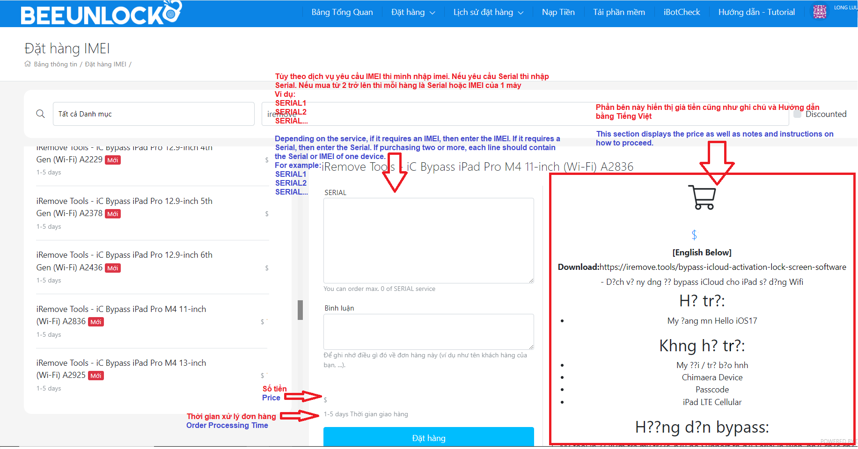Click the 1-5 days Thời gian giao hàng text
Screen dimensions: 858x449
(366, 414)
